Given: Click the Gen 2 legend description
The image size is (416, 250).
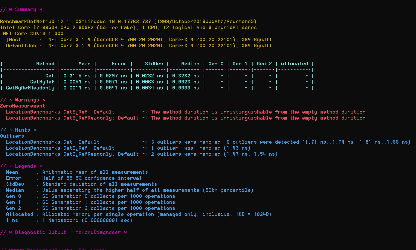Looking at the screenshot, I should 108,208.
